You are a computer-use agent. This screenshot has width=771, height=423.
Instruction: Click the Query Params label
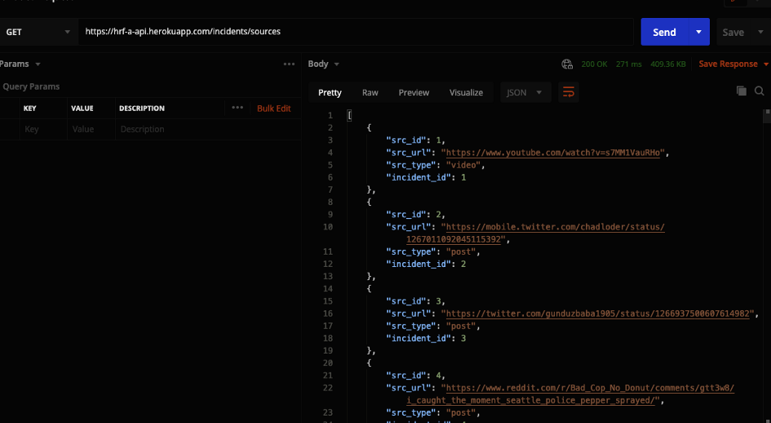[31, 87]
